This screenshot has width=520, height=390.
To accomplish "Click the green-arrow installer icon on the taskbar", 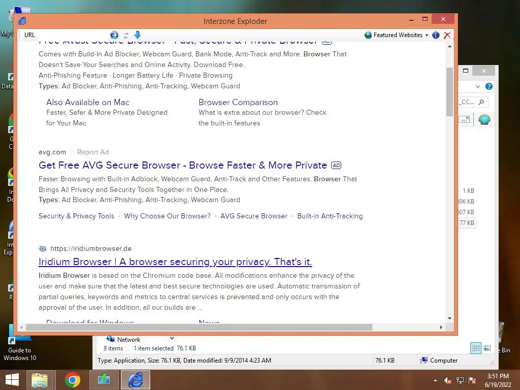I will click(104, 380).
